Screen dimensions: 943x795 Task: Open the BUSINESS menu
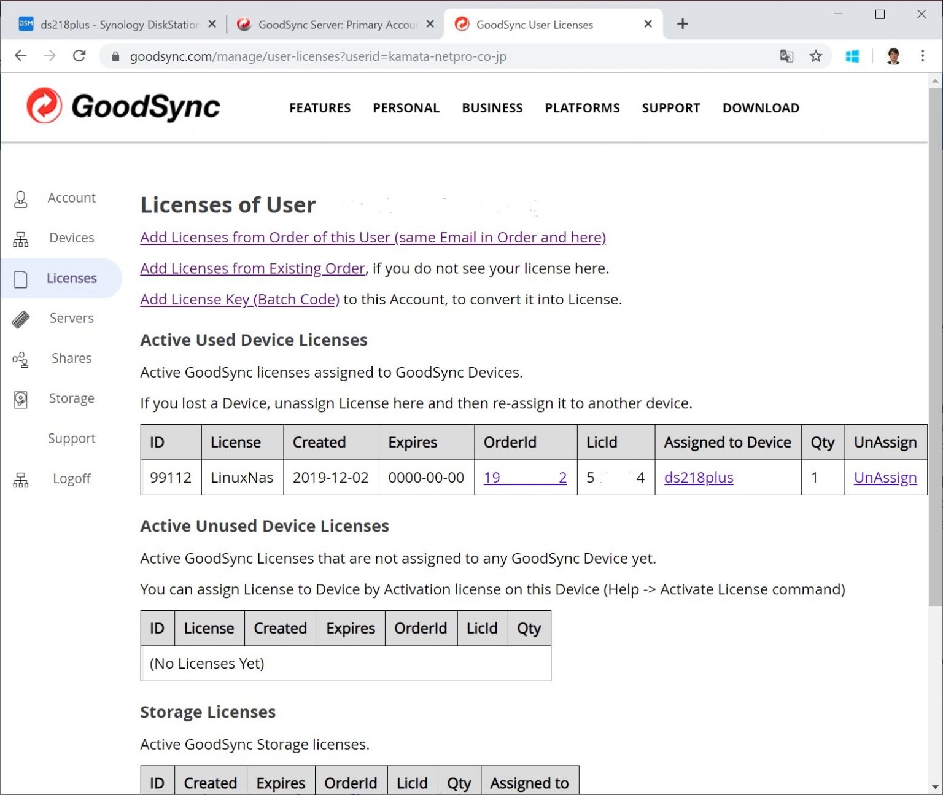click(x=492, y=108)
